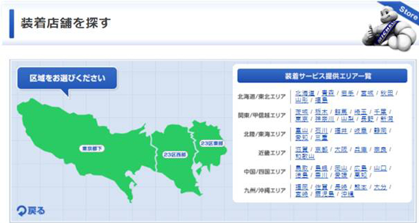Click the 東京 link in the Kanto area
The width and height of the screenshot is (419, 223).
302,119
